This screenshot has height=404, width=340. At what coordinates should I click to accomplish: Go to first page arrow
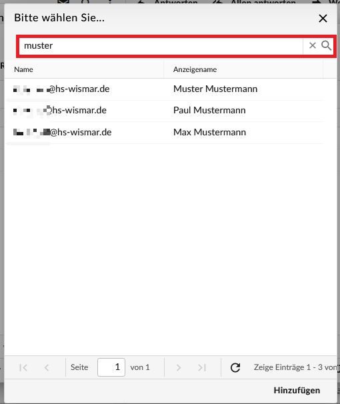tap(23, 367)
